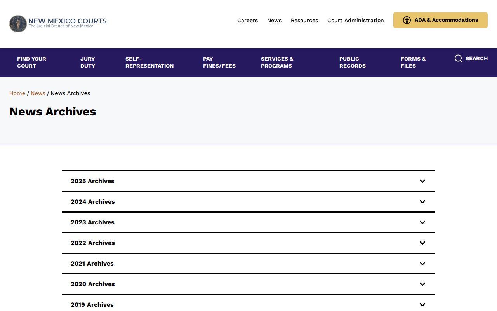Open the Public Records menu
The height and width of the screenshot is (311, 497).
click(353, 62)
